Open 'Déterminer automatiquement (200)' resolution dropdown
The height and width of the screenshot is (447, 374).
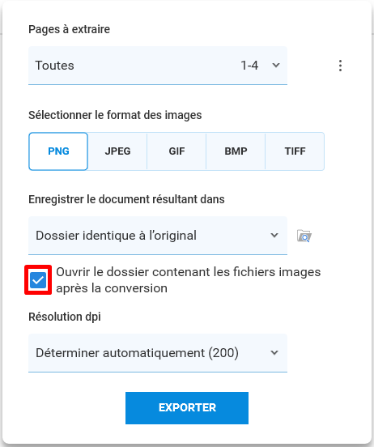158,353
